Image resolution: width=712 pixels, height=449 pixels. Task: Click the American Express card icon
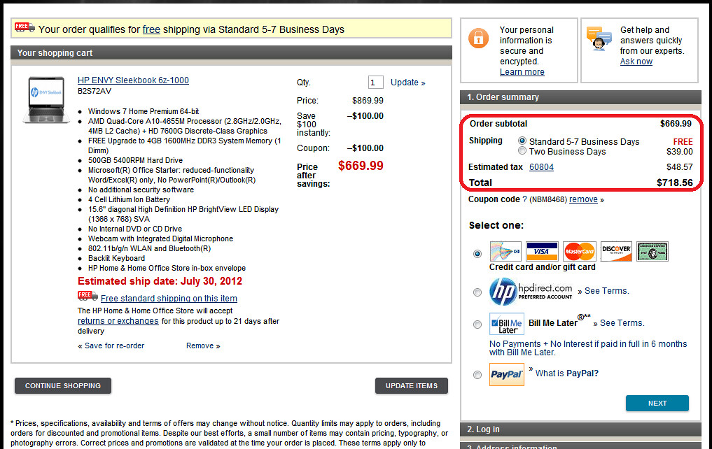[652, 251]
